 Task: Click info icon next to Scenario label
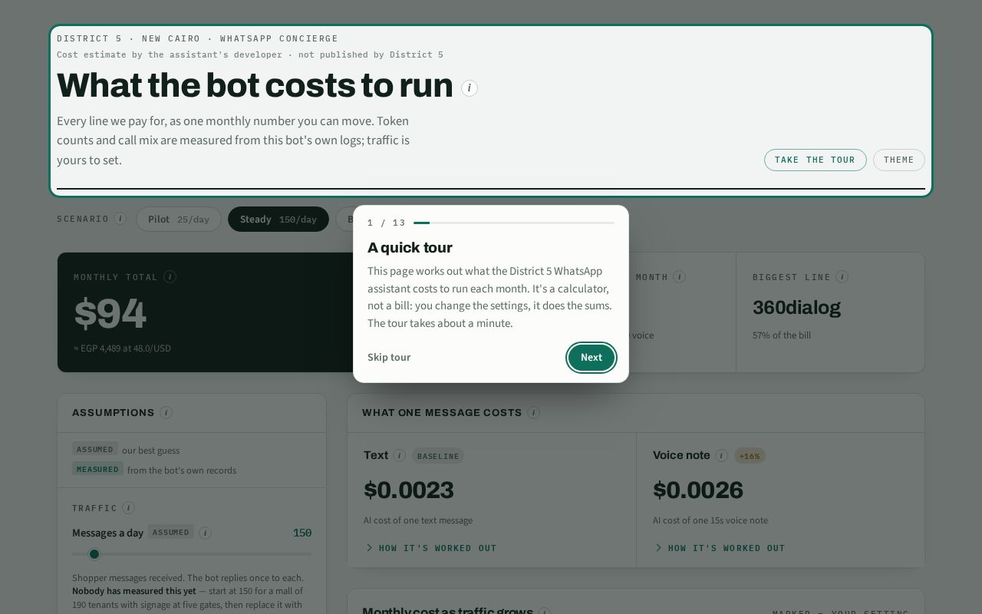(x=120, y=219)
